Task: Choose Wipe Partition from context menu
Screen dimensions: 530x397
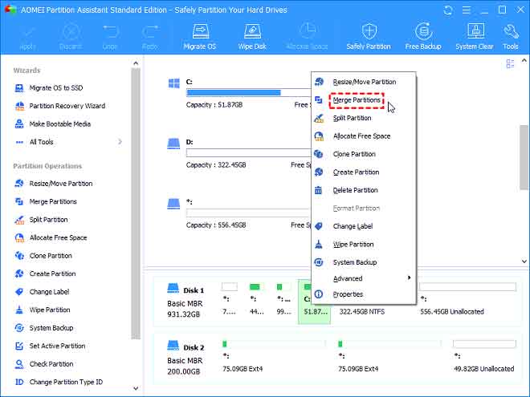Action: pos(364,245)
